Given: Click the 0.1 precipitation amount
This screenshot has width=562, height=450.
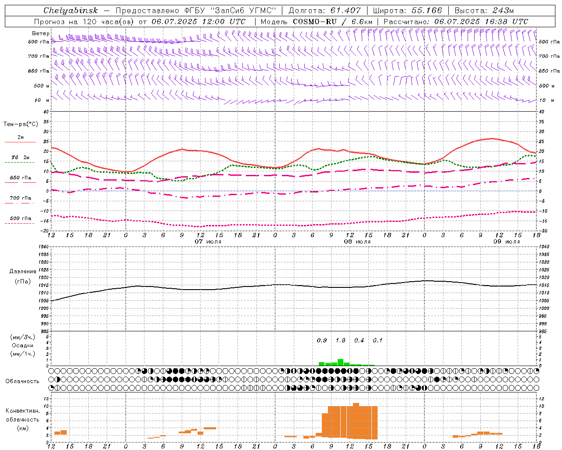Looking at the screenshot, I should coord(378,341).
